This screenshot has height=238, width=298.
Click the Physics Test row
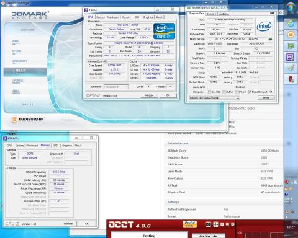point(223,192)
